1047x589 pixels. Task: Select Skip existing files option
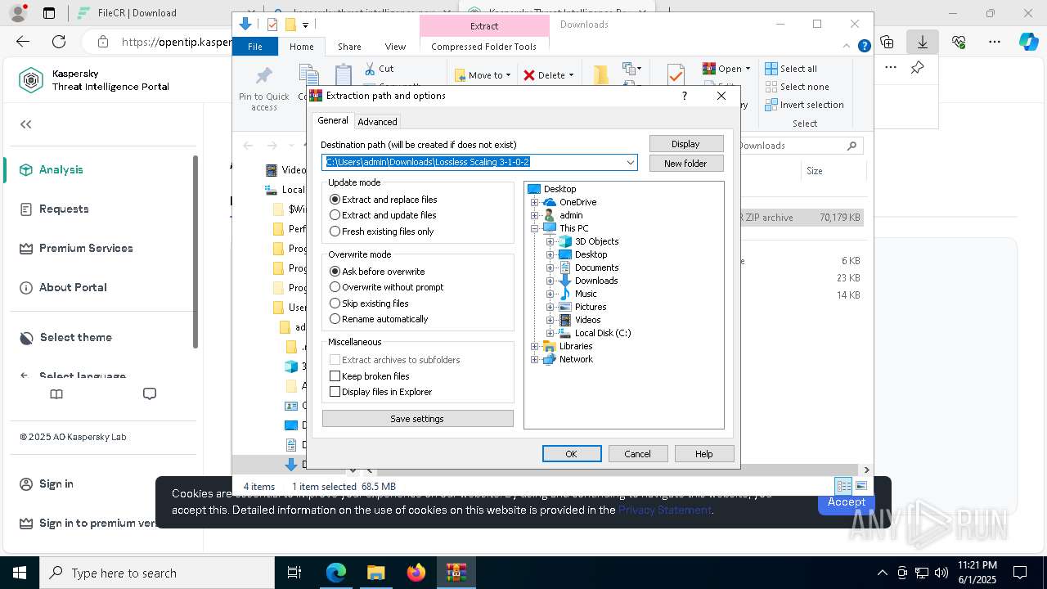point(369,303)
